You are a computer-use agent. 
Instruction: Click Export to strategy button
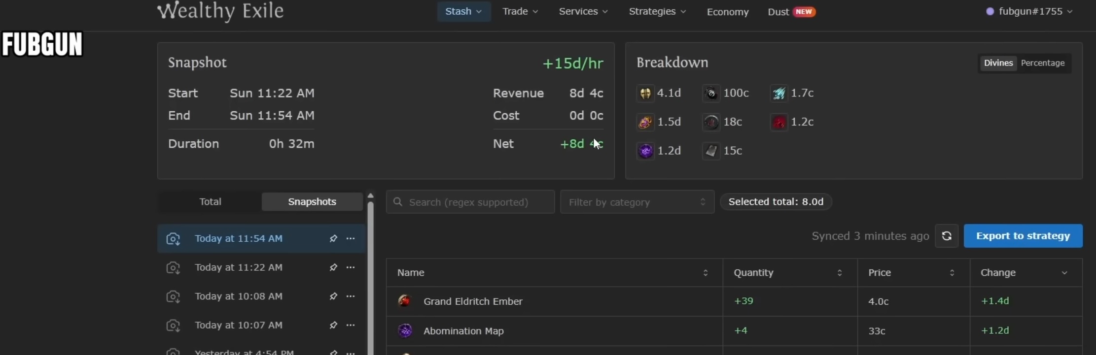pos(1023,236)
